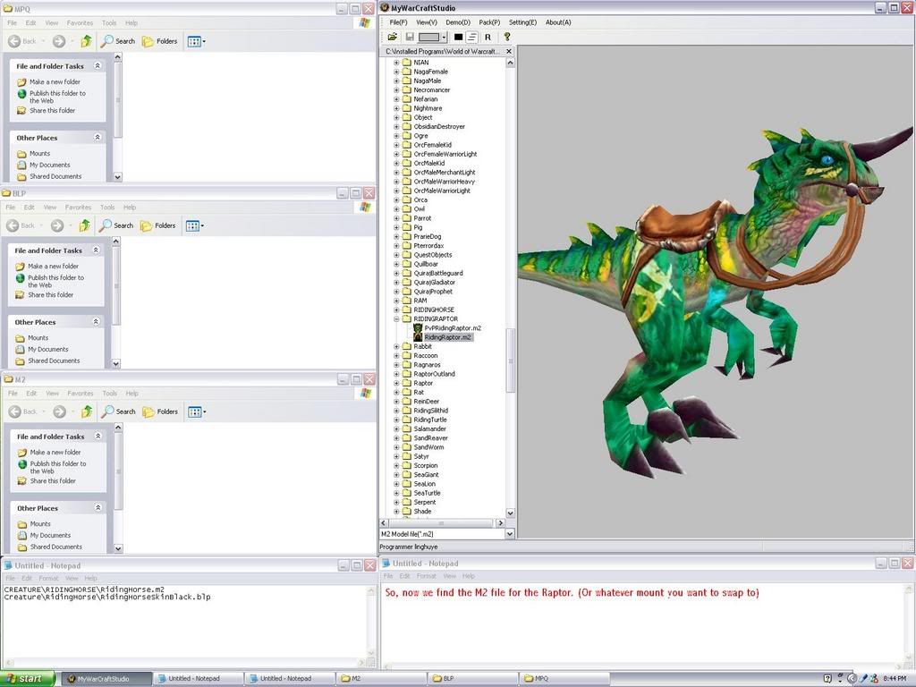The width and height of the screenshot is (916, 687).
Task: Switch to the MPQ taskbar button
Action: click(564, 678)
